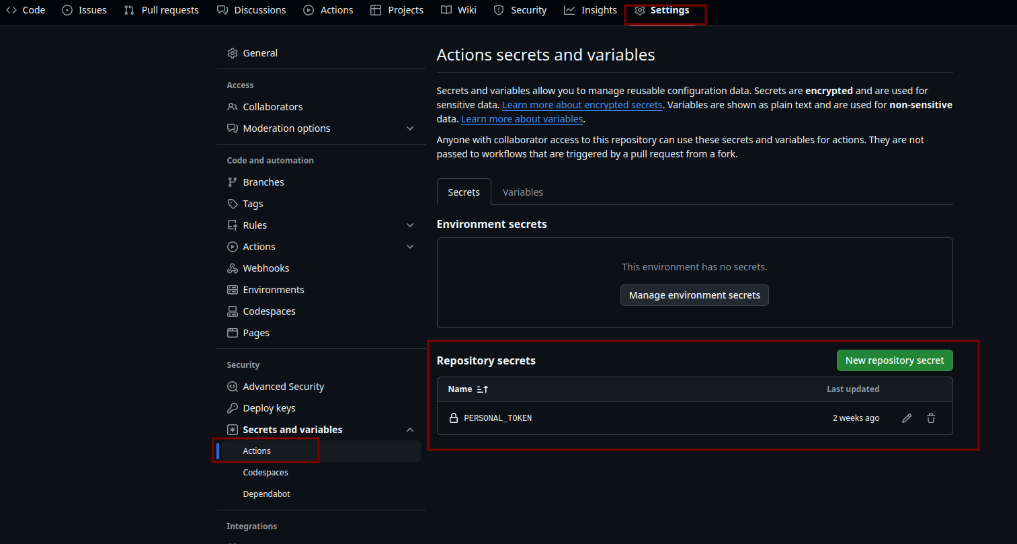Open the Projects tab
The image size is (1017, 544).
pyautogui.click(x=397, y=10)
